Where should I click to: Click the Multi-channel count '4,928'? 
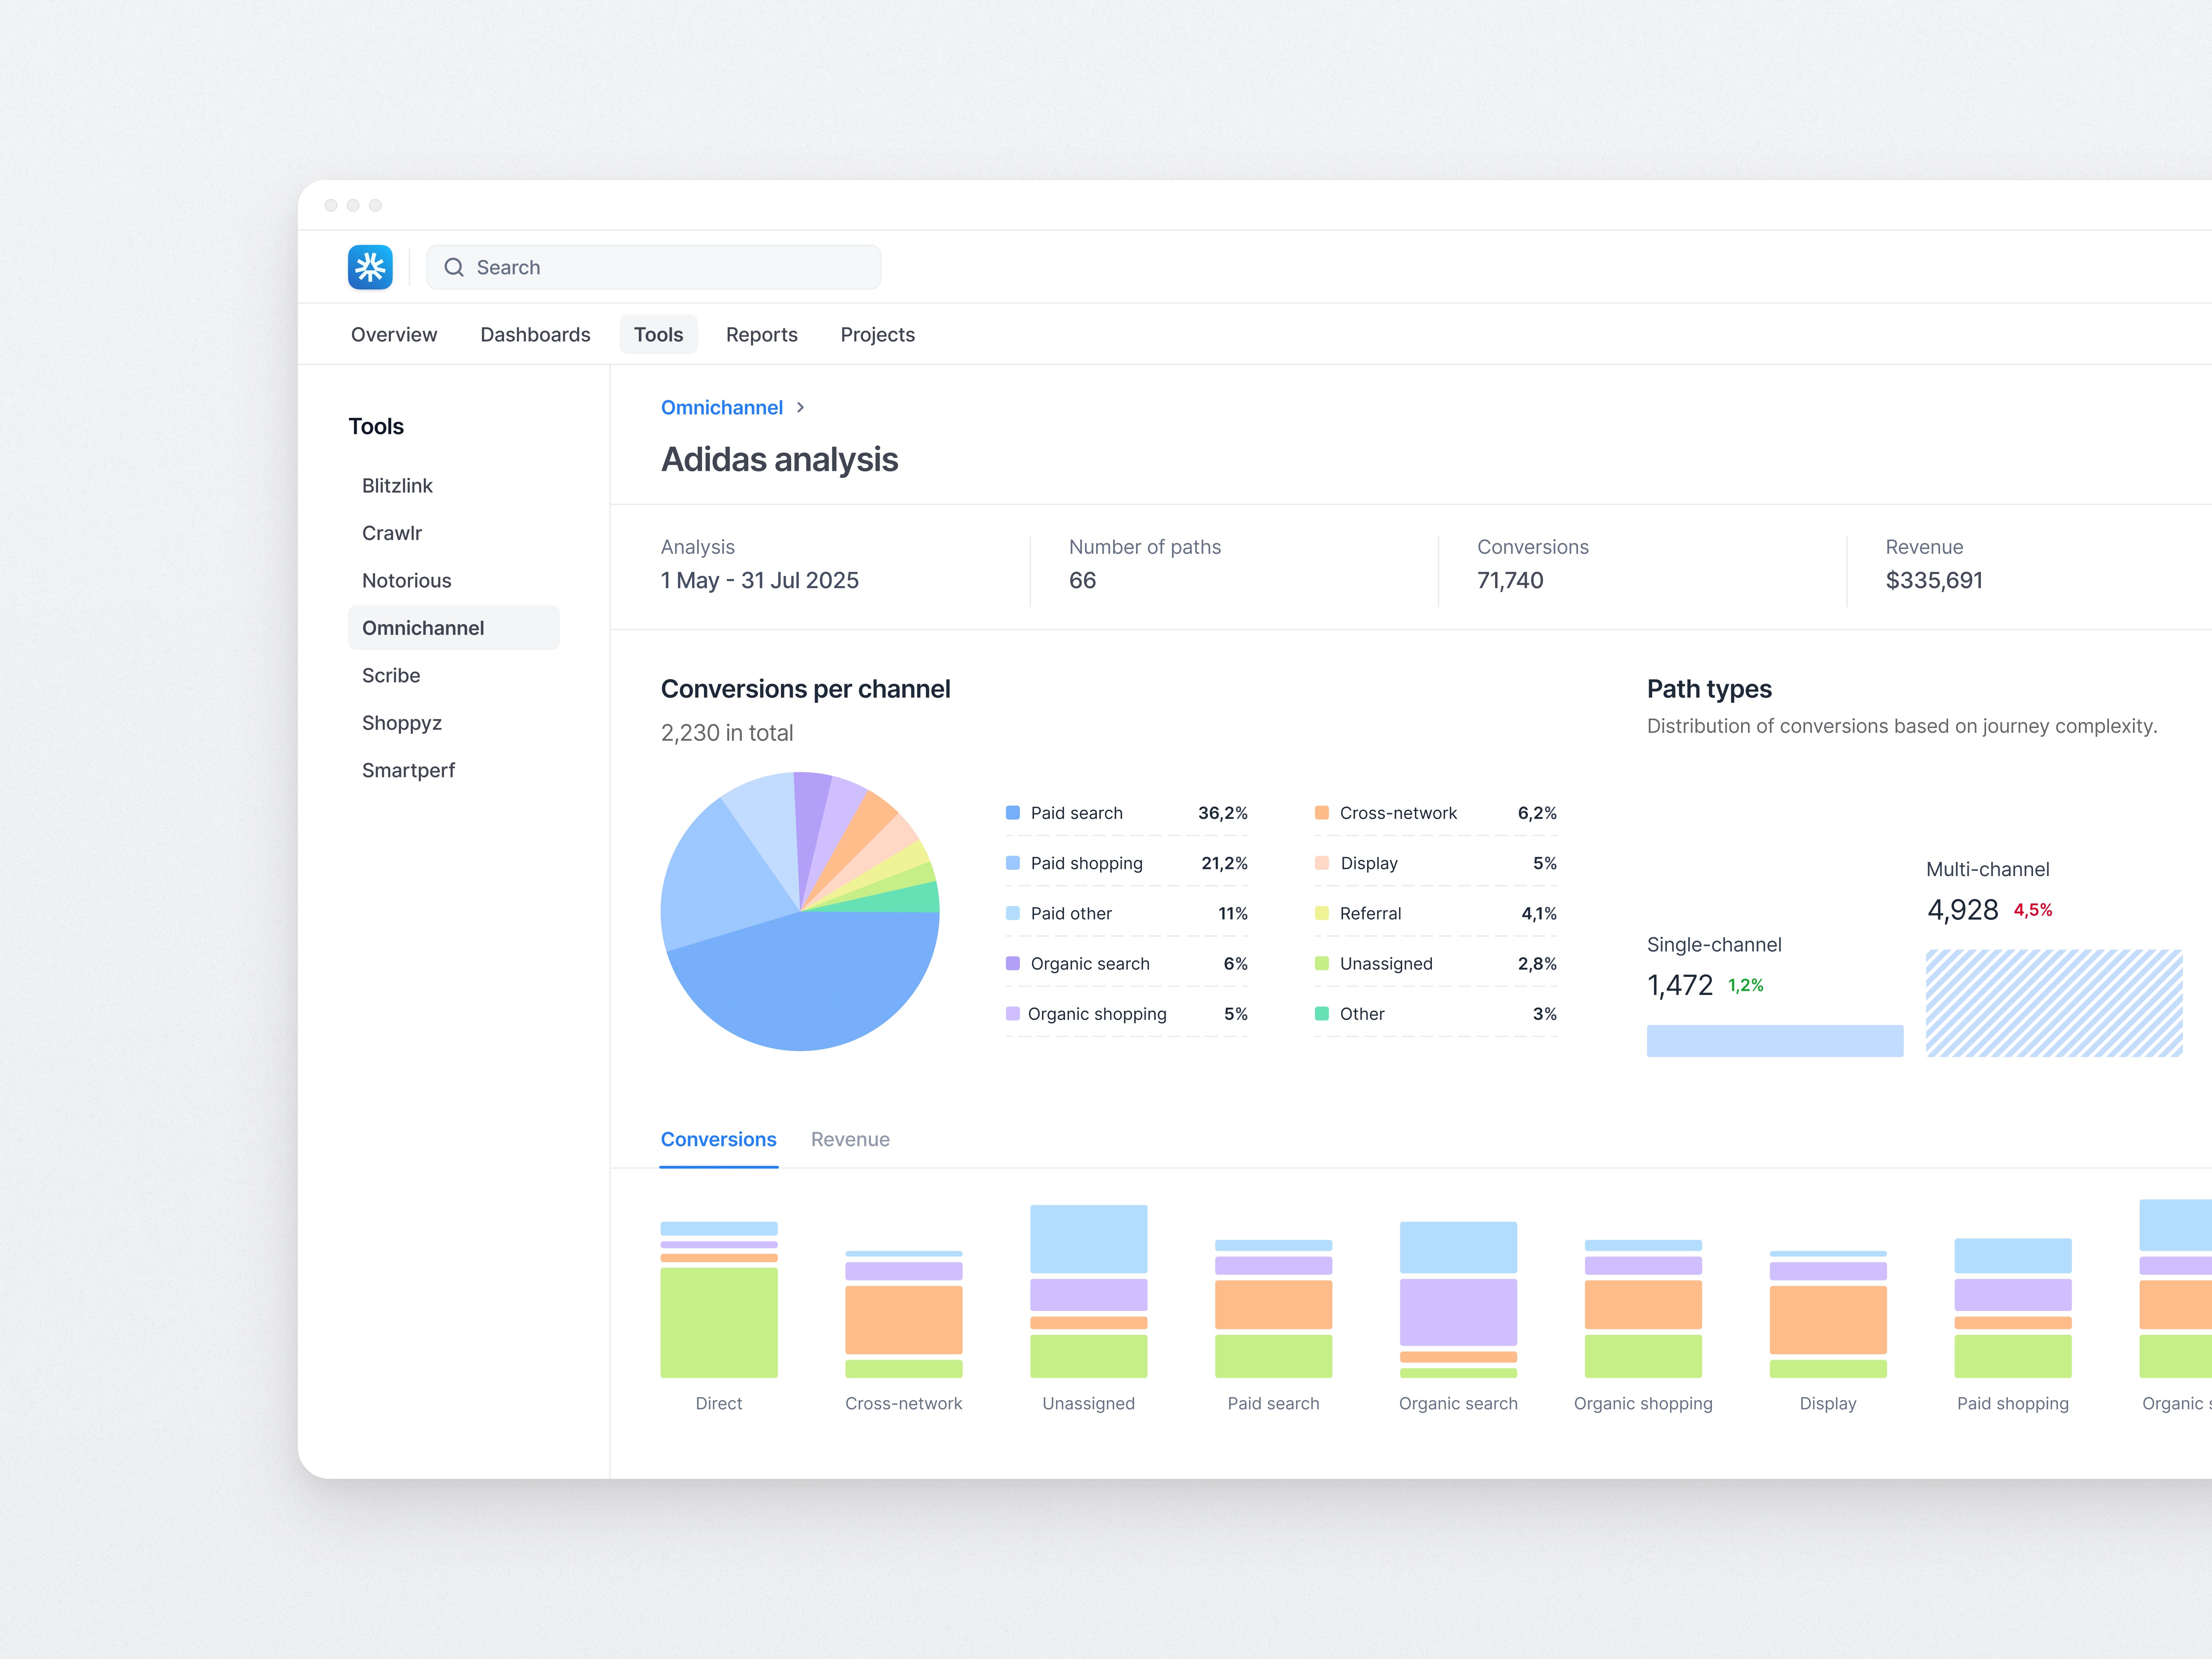coord(1963,910)
